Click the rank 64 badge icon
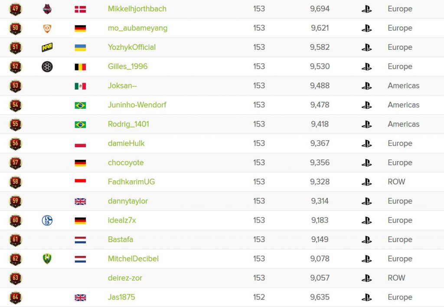 (x=16, y=297)
